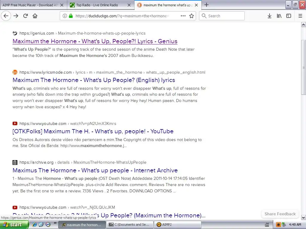Viewport: 306px width, 229px height.
Task: Open the library bookmarks and history
Action: point(279,16)
